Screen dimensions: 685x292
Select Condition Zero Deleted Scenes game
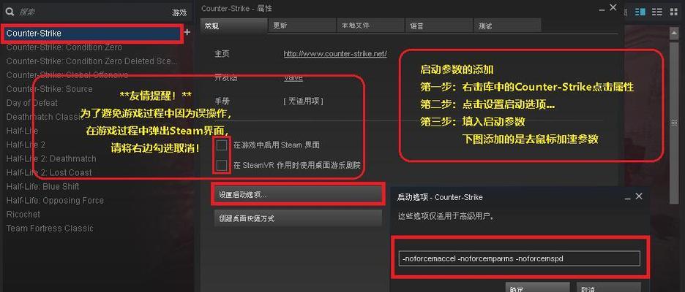tap(91, 61)
